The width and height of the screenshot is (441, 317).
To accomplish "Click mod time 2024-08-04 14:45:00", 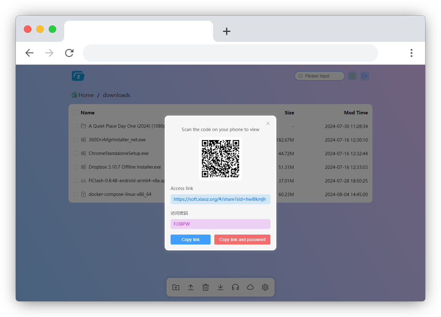I will click(x=346, y=195).
